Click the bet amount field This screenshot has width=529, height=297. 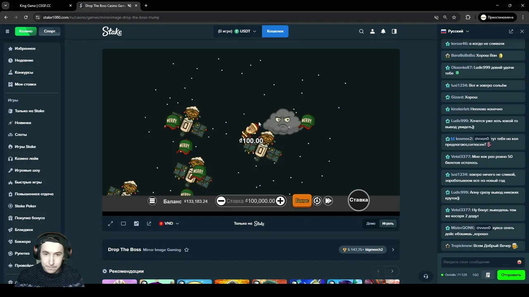tap(251, 201)
